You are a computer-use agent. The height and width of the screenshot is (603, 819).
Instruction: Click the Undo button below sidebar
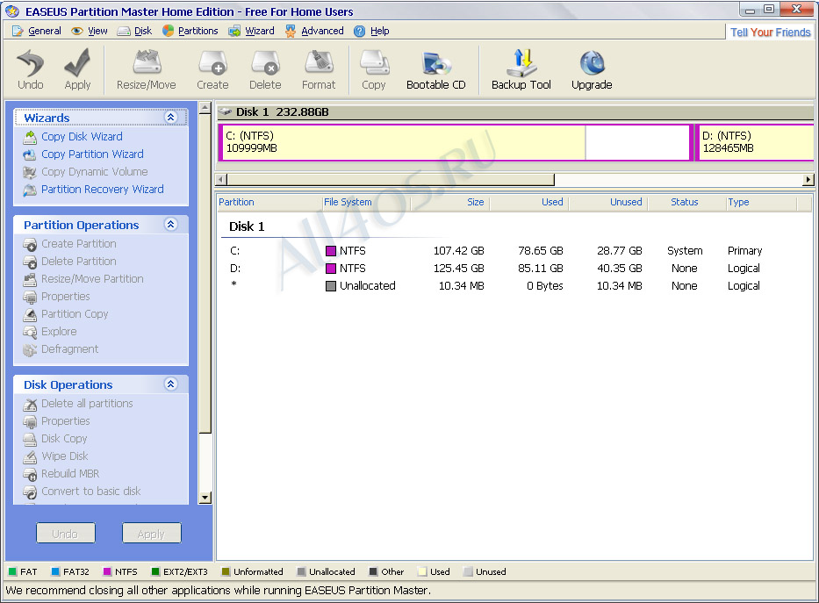point(66,534)
